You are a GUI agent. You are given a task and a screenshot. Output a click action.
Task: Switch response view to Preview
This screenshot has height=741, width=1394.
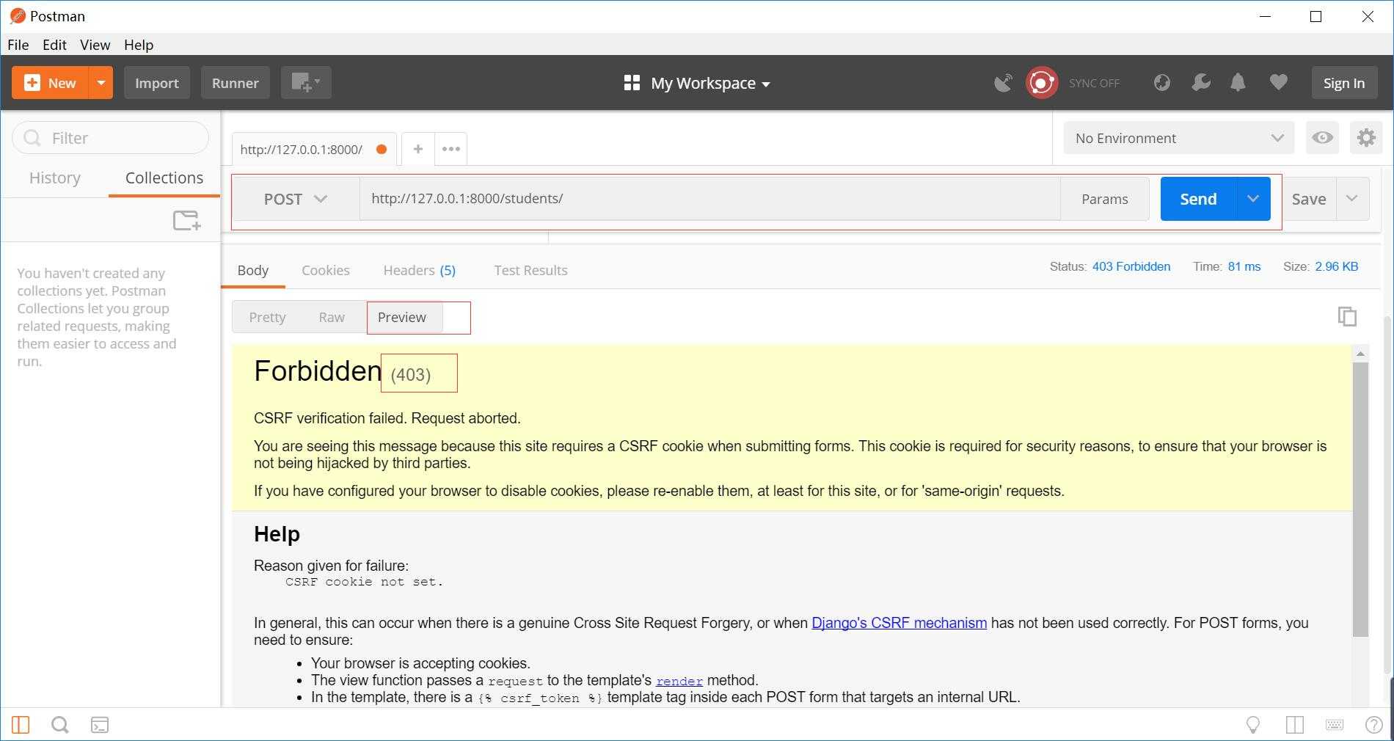(x=402, y=317)
